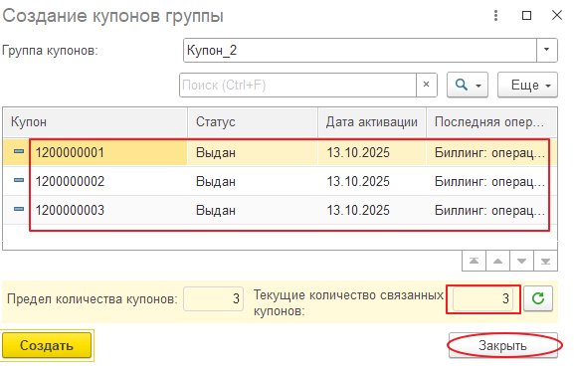Click status Выдан for coupon 1200000002

pyautogui.click(x=216, y=182)
